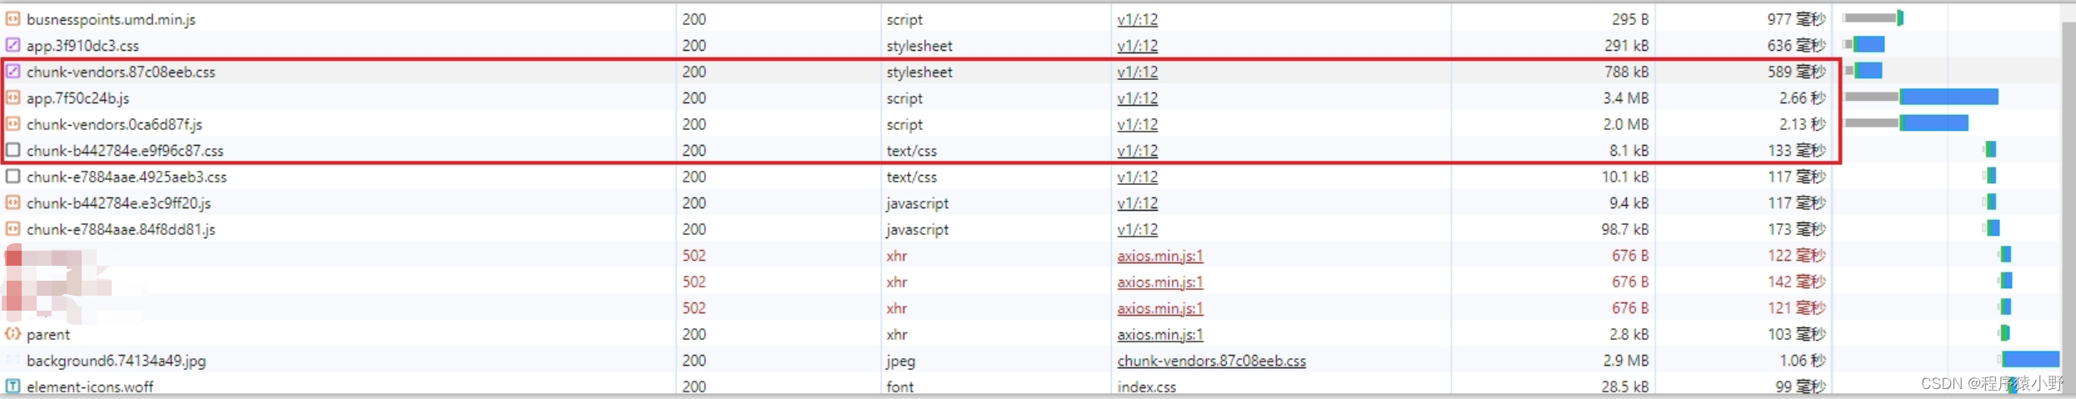Open the chunk-vendors.87c08eeb.css initiator link
The width and height of the screenshot is (2076, 399).
[x=1211, y=361]
